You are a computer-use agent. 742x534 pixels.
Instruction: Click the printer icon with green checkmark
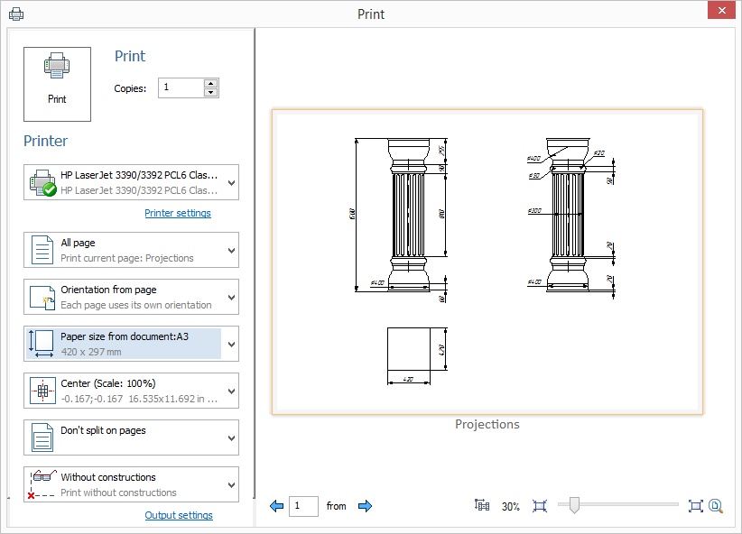[x=42, y=182]
